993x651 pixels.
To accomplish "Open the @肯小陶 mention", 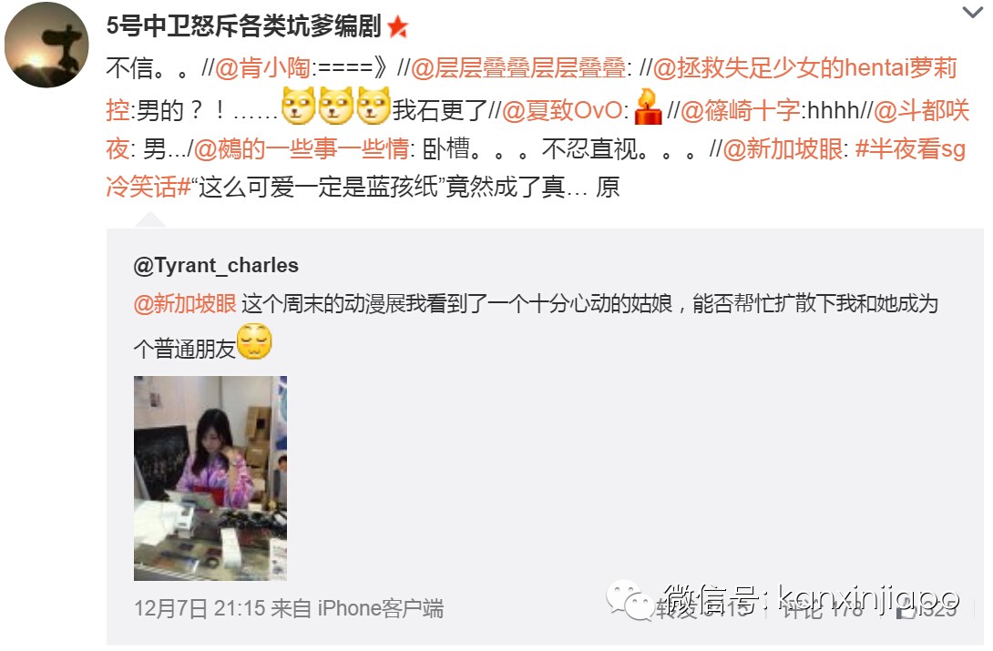I will [262, 67].
